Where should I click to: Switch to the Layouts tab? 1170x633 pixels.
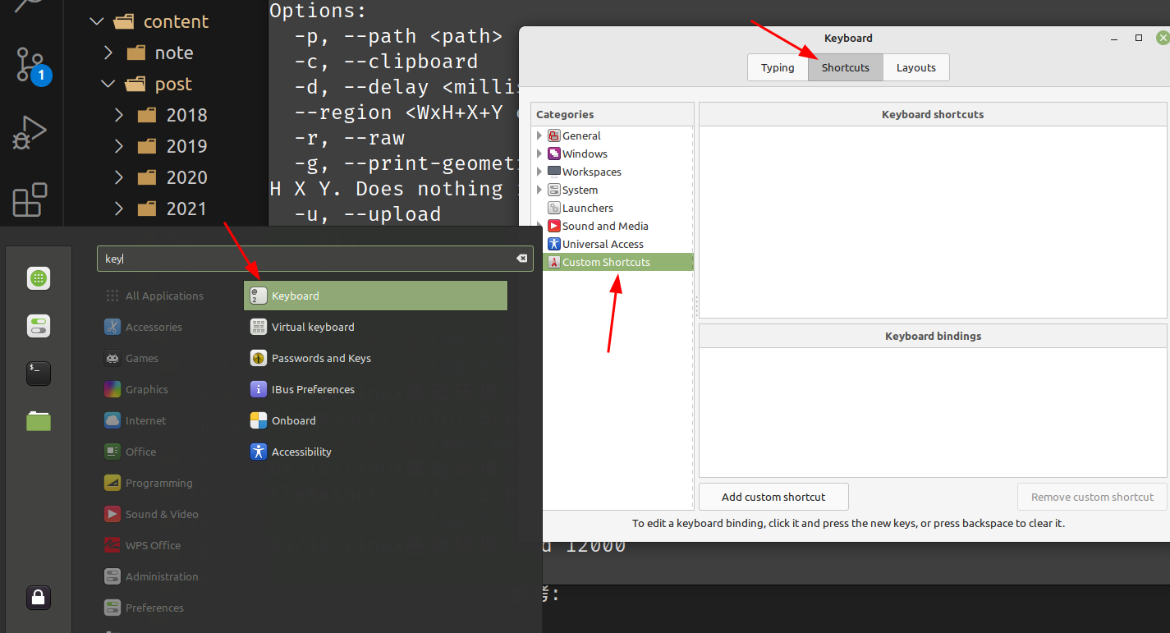click(x=915, y=68)
